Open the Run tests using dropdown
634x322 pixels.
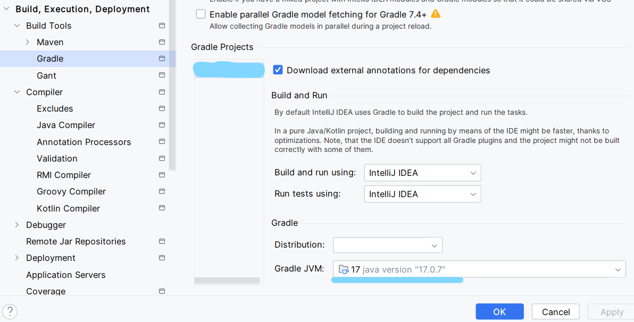(x=422, y=194)
